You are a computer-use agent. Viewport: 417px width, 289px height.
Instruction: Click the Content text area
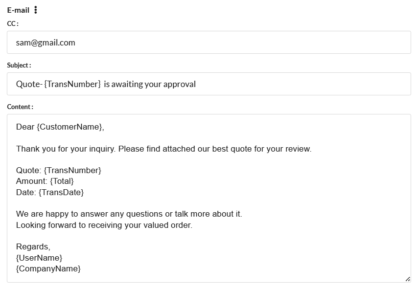click(x=209, y=198)
